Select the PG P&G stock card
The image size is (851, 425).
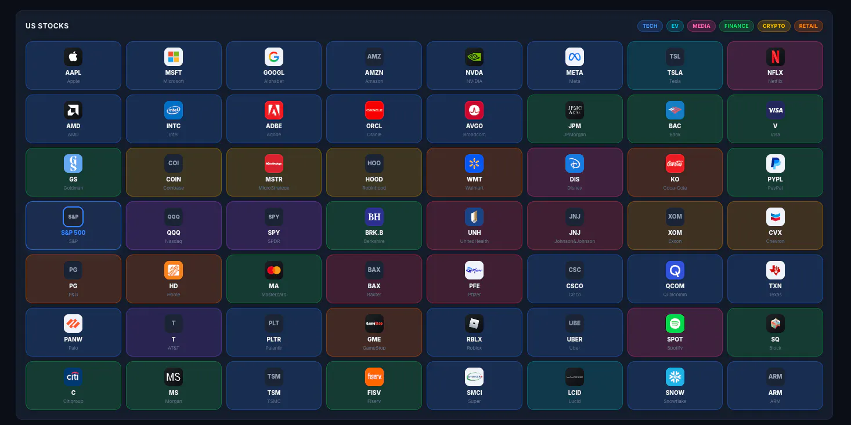[73, 279]
